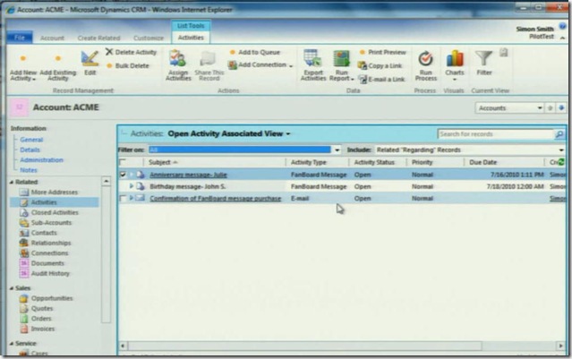Click Bulk Delete in Record Management
Image resolution: width=572 pixels, height=359 pixels.
(x=128, y=65)
